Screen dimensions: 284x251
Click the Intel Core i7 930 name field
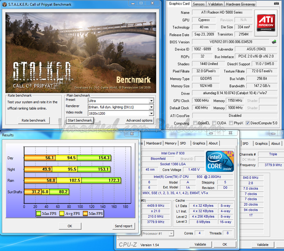point(173,153)
